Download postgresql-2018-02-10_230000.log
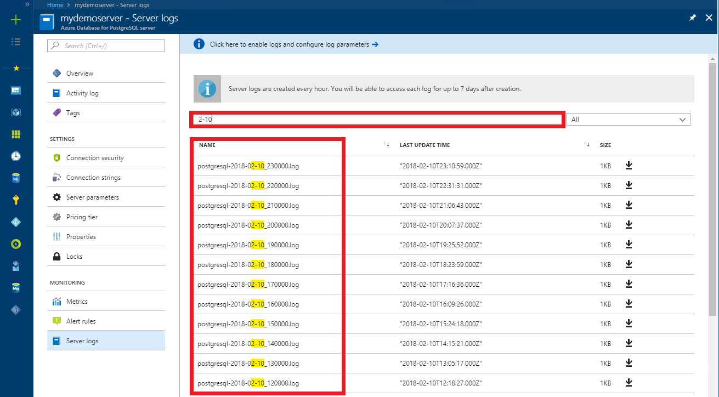Viewport: 719px width, 397px height. [629, 166]
